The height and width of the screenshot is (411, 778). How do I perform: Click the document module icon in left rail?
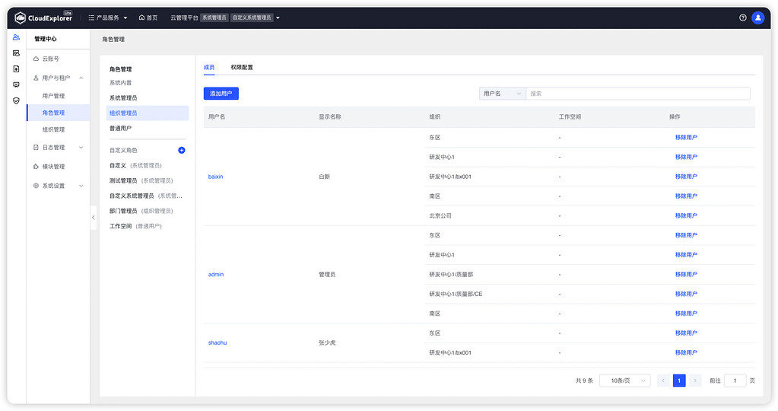(x=16, y=68)
